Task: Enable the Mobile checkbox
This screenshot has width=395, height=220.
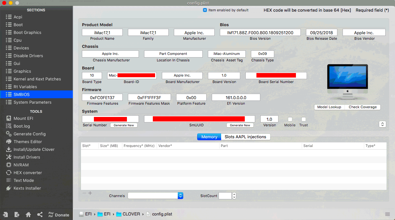Action: pyautogui.click(x=290, y=119)
